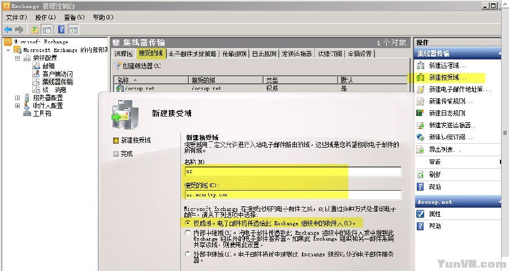Viewport: 509px width, 271px height.
Task: Switch to the 边缘订阅 tab
Action: (330, 54)
